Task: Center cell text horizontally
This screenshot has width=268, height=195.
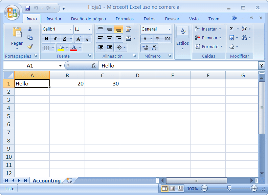Action: click(110, 38)
